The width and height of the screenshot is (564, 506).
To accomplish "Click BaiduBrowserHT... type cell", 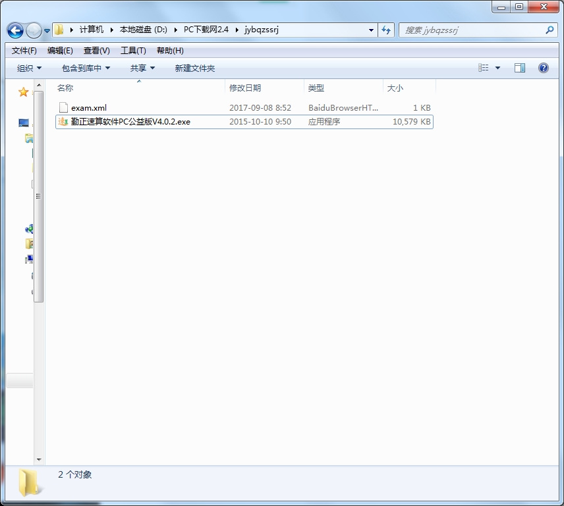I will (x=343, y=108).
